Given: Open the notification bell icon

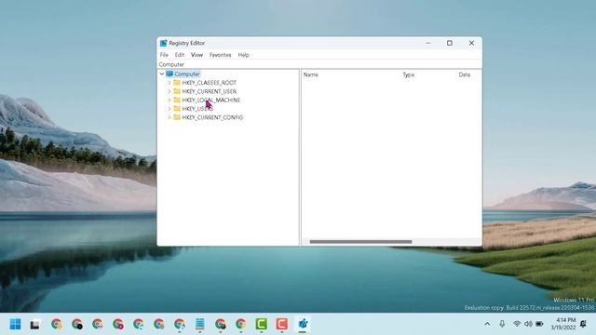Looking at the screenshot, I should pyautogui.click(x=583, y=324).
